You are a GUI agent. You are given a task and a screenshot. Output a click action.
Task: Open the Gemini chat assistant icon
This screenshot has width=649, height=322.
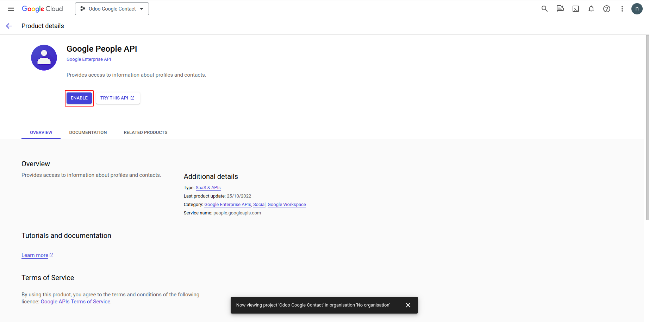pos(560,9)
